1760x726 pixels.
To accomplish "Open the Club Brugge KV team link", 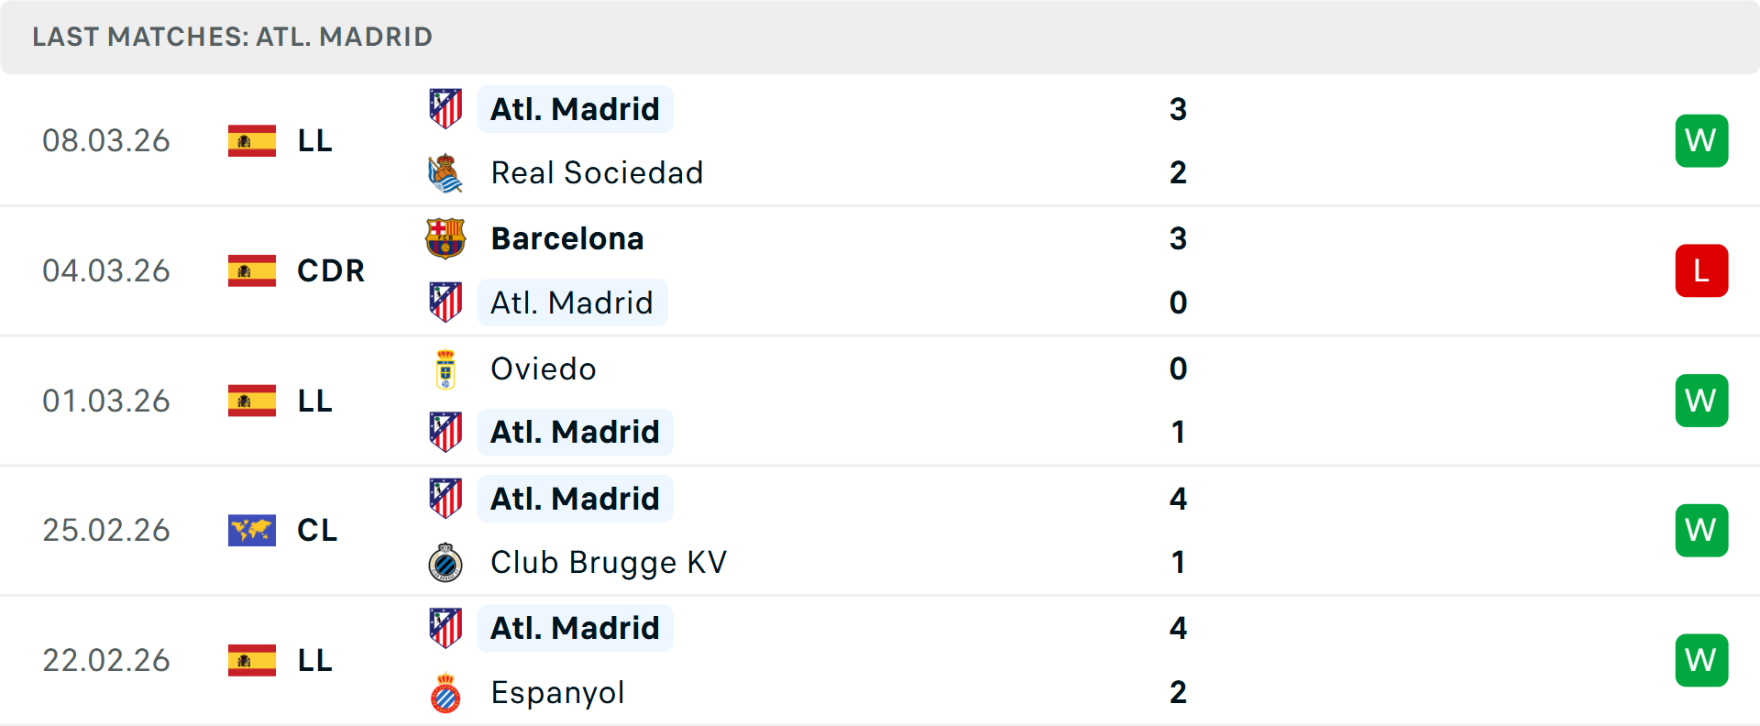I will click(x=609, y=563).
